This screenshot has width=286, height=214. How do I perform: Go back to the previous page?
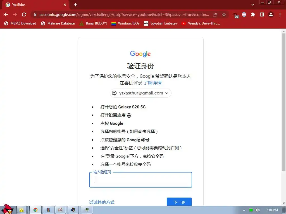point(6,14)
